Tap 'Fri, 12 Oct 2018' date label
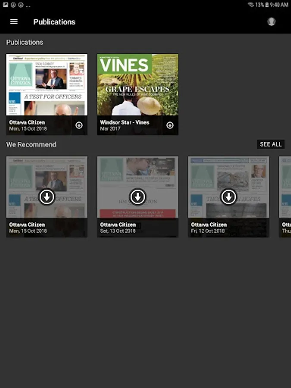This screenshot has width=291, height=388. pyautogui.click(x=208, y=231)
